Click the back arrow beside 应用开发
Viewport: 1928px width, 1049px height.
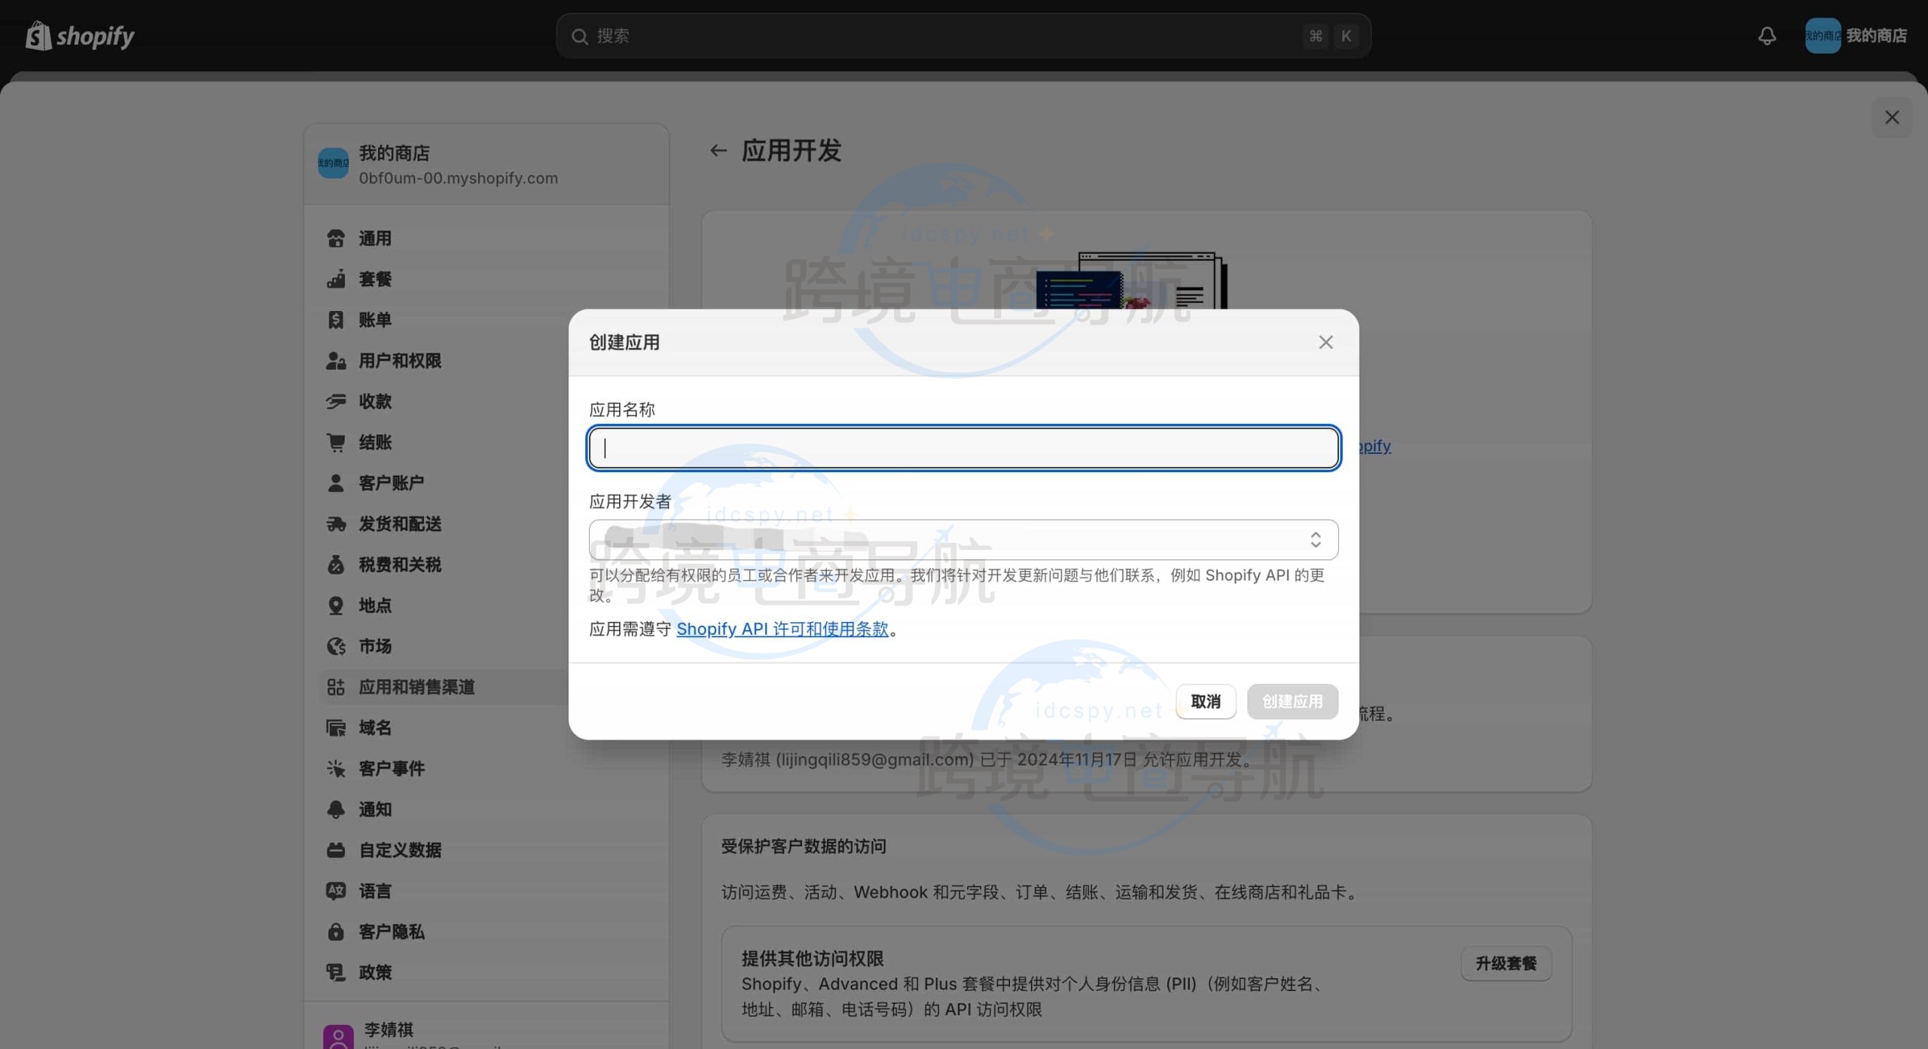pos(718,151)
